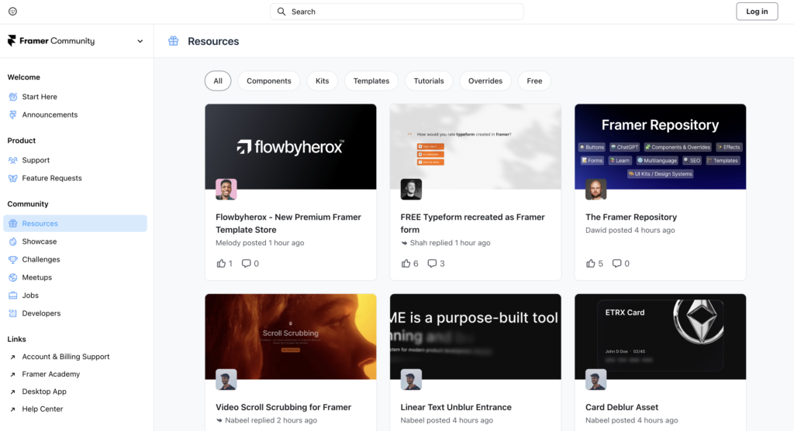Filter resources by Components
Viewport: 794px width, 431px height.
[x=269, y=80]
